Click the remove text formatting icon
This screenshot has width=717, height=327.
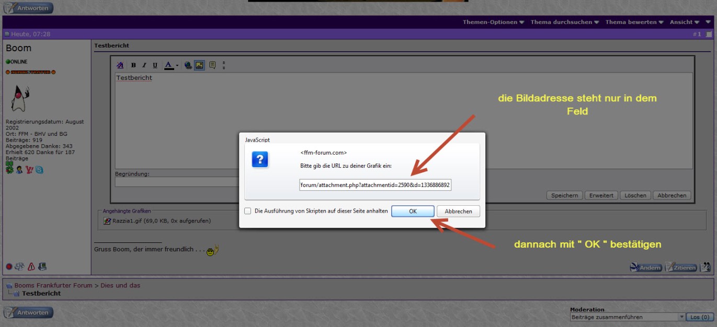tap(120, 65)
